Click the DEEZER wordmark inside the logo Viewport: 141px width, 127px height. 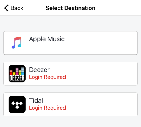coord(17,78)
